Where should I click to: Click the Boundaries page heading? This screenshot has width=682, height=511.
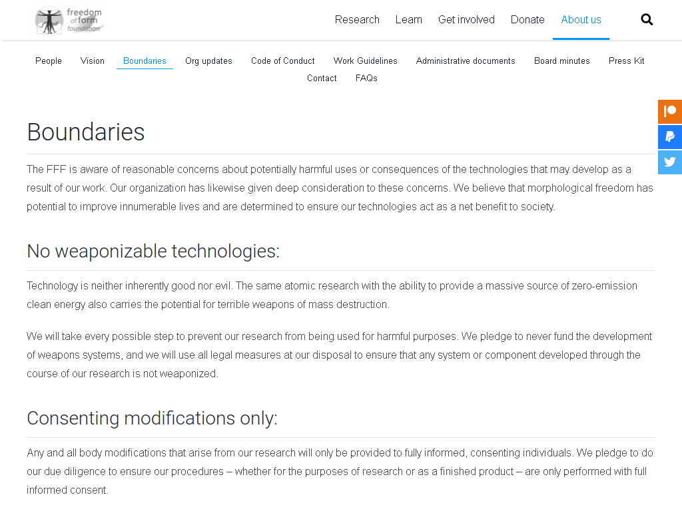(86, 132)
